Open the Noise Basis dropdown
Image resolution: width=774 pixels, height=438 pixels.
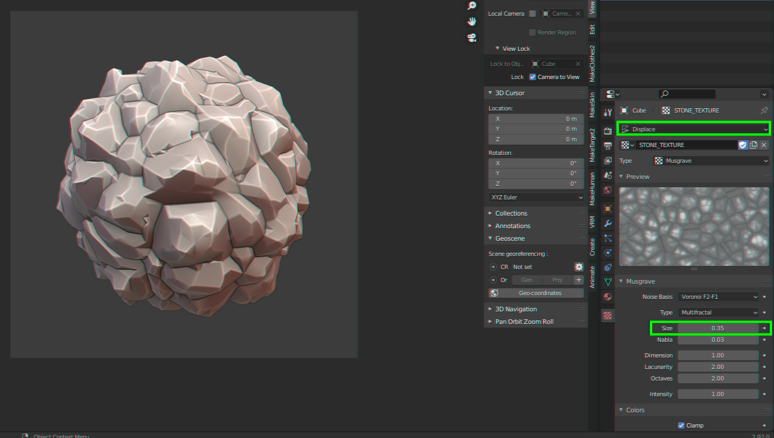[x=718, y=297]
